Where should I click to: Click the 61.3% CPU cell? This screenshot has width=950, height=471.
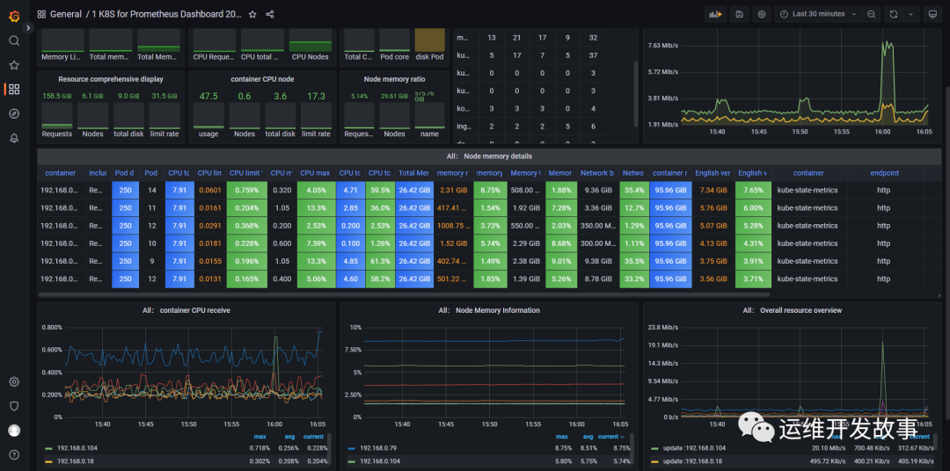380,262
